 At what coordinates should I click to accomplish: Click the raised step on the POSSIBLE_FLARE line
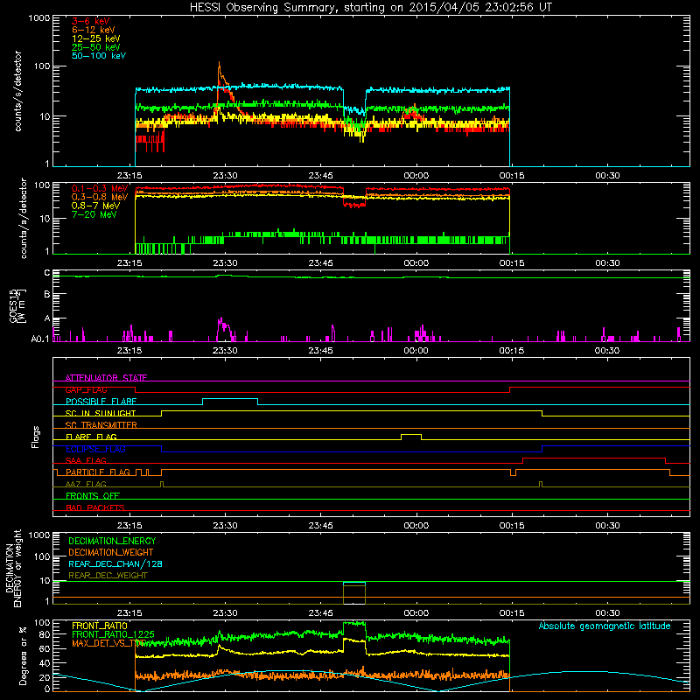coord(230,399)
